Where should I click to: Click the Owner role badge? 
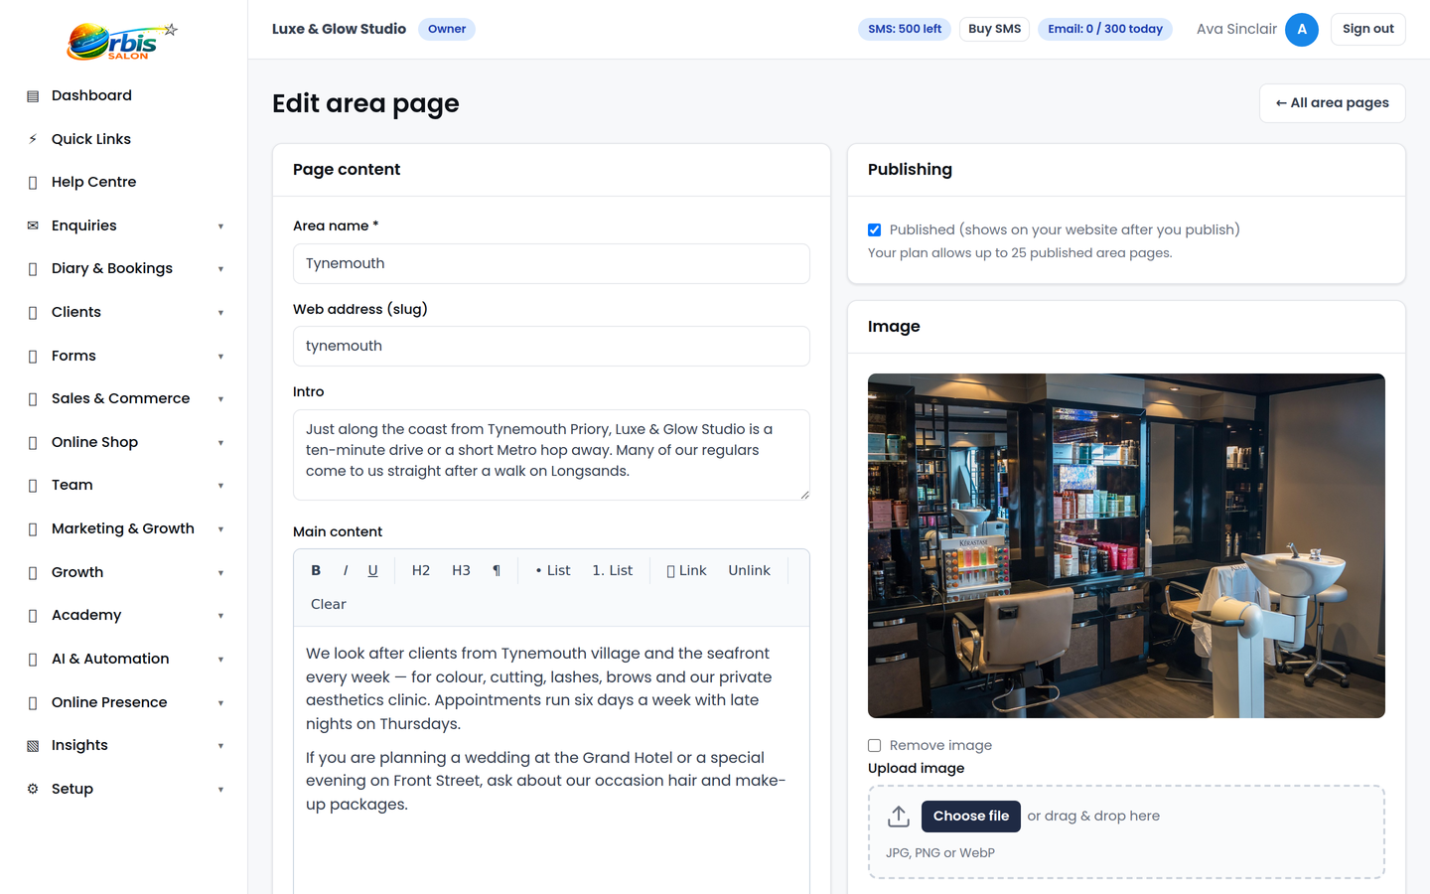pyautogui.click(x=447, y=29)
